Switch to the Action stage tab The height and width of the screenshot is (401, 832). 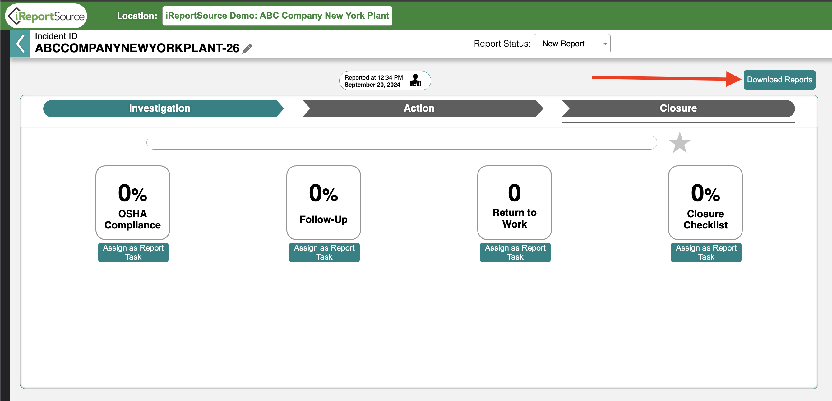[x=423, y=108]
